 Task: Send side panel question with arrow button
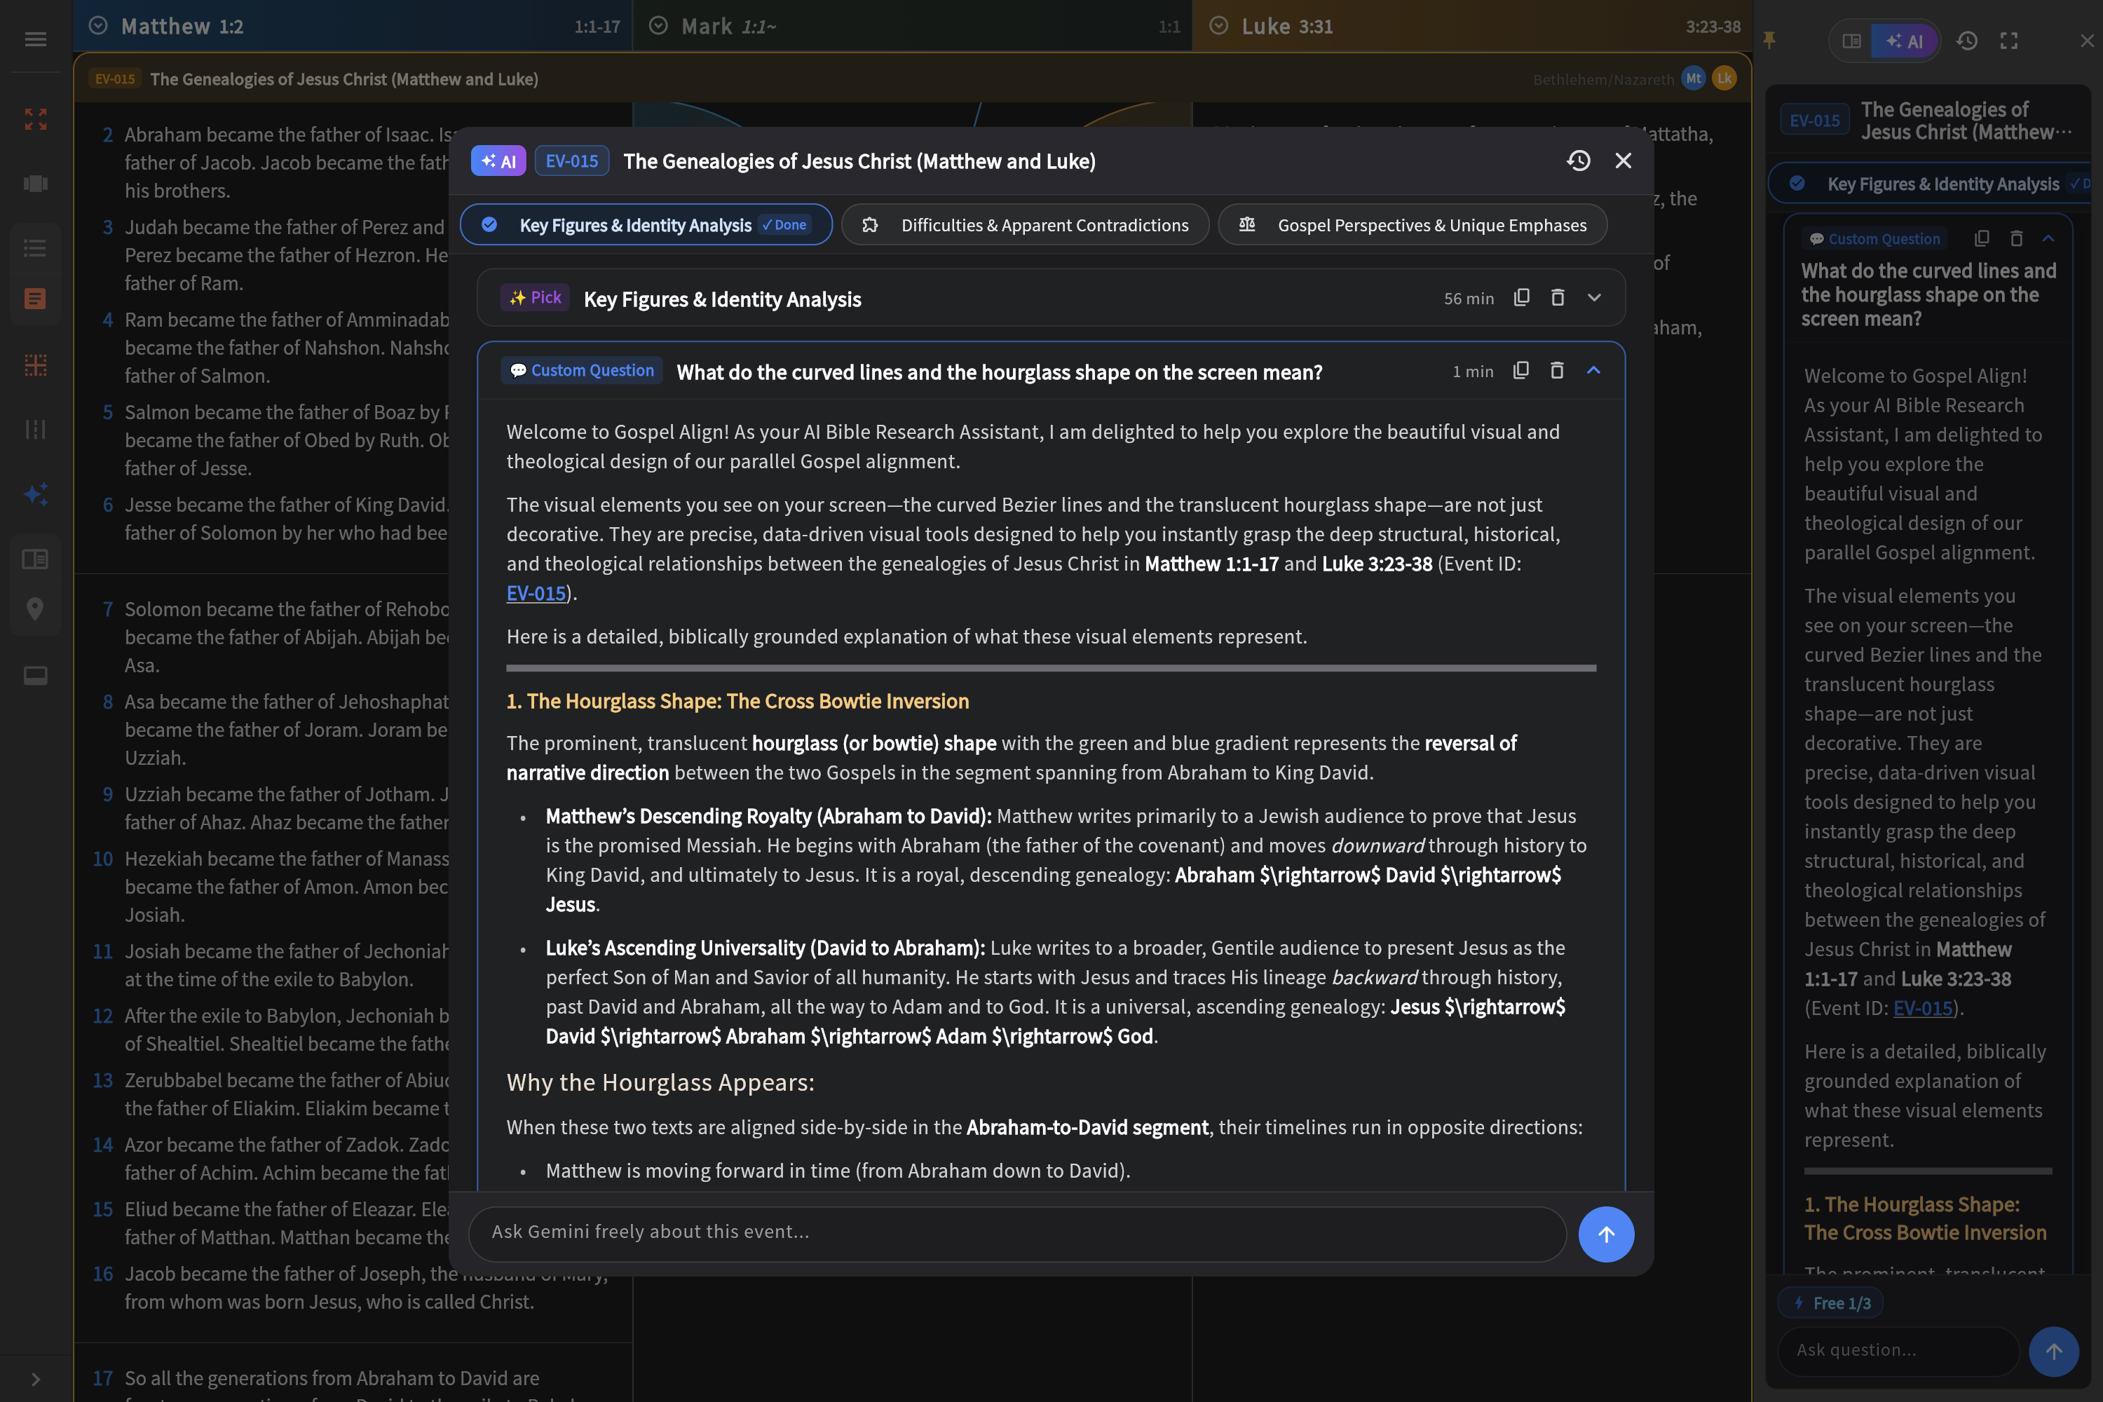[x=2054, y=1351]
